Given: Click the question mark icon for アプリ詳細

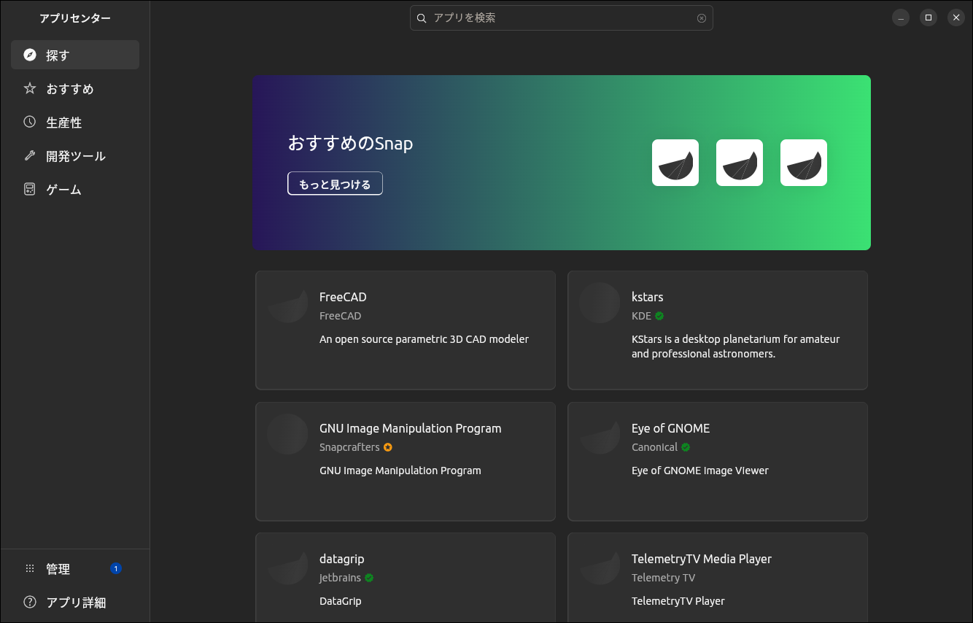Looking at the screenshot, I should click(x=30, y=602).
